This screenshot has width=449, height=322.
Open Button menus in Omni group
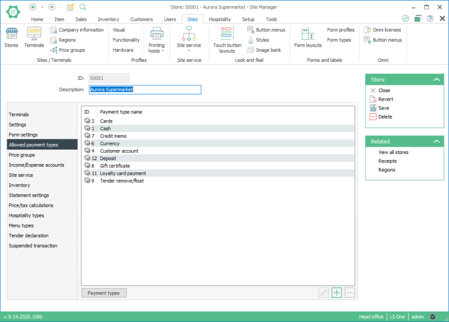[x=383, y=40]
